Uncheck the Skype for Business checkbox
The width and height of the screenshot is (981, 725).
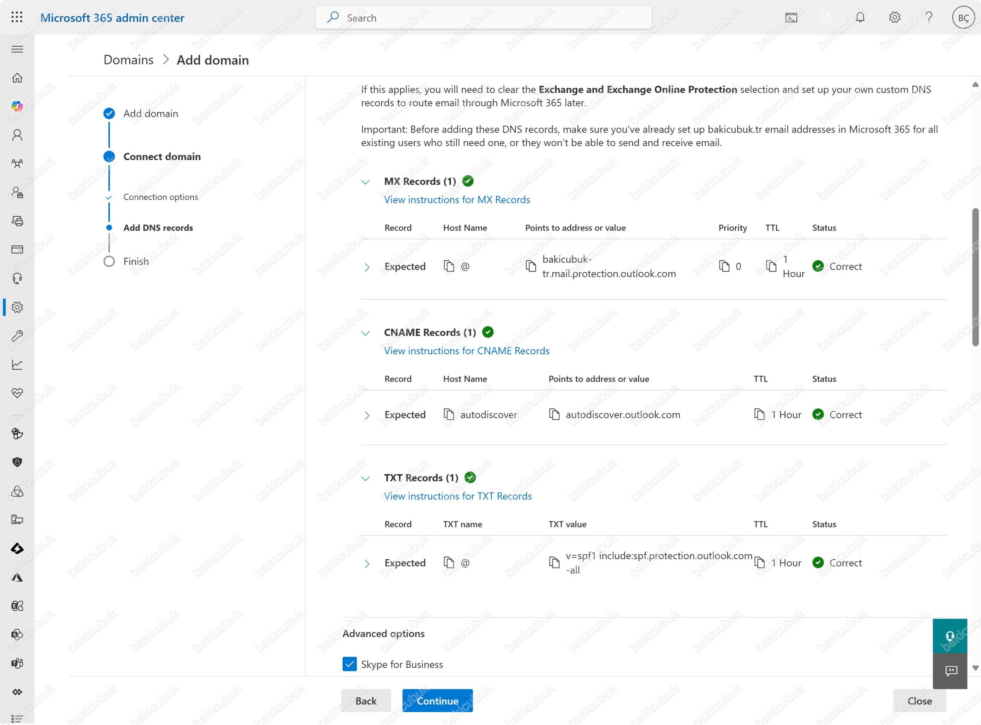click(349, 664)
